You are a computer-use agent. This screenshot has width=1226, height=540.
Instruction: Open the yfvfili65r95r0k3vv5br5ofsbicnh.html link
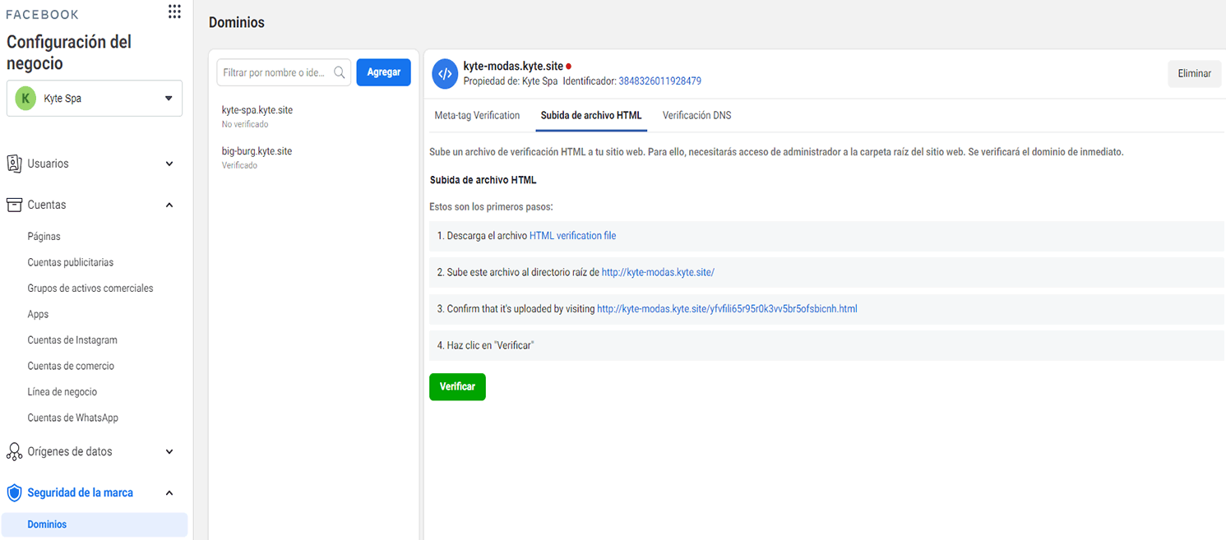(x=727, y=309)
